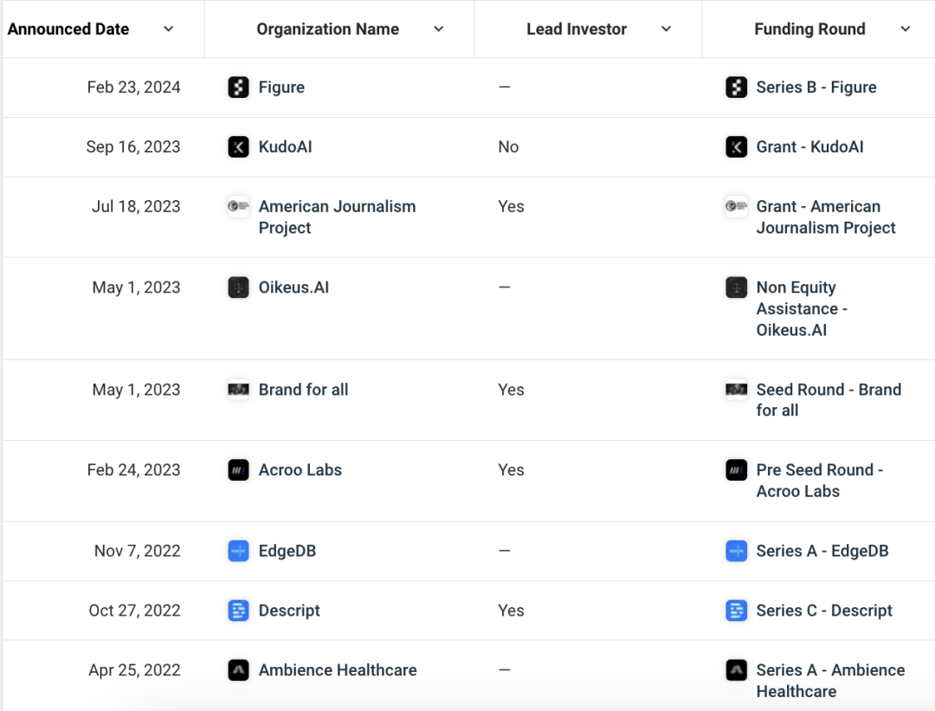Click the Acroo Labs logo beside organization name
The height and width of the screenshot is (711, 935).
click(x=238, y=470)
